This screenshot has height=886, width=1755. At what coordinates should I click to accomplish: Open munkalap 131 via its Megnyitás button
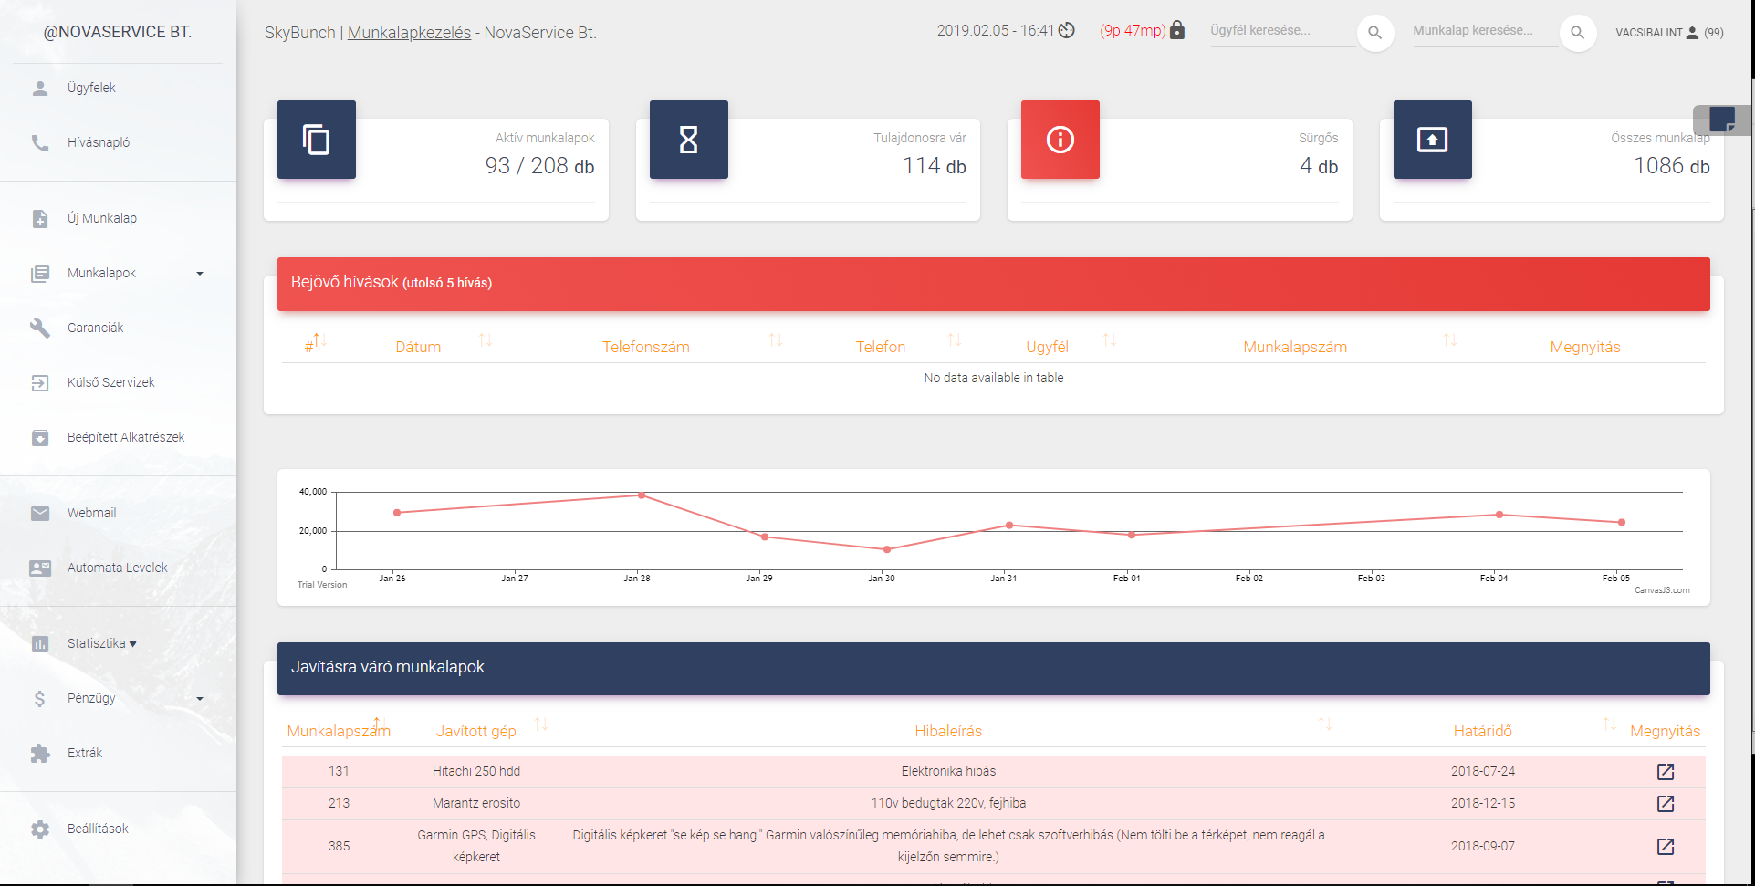1666,771
